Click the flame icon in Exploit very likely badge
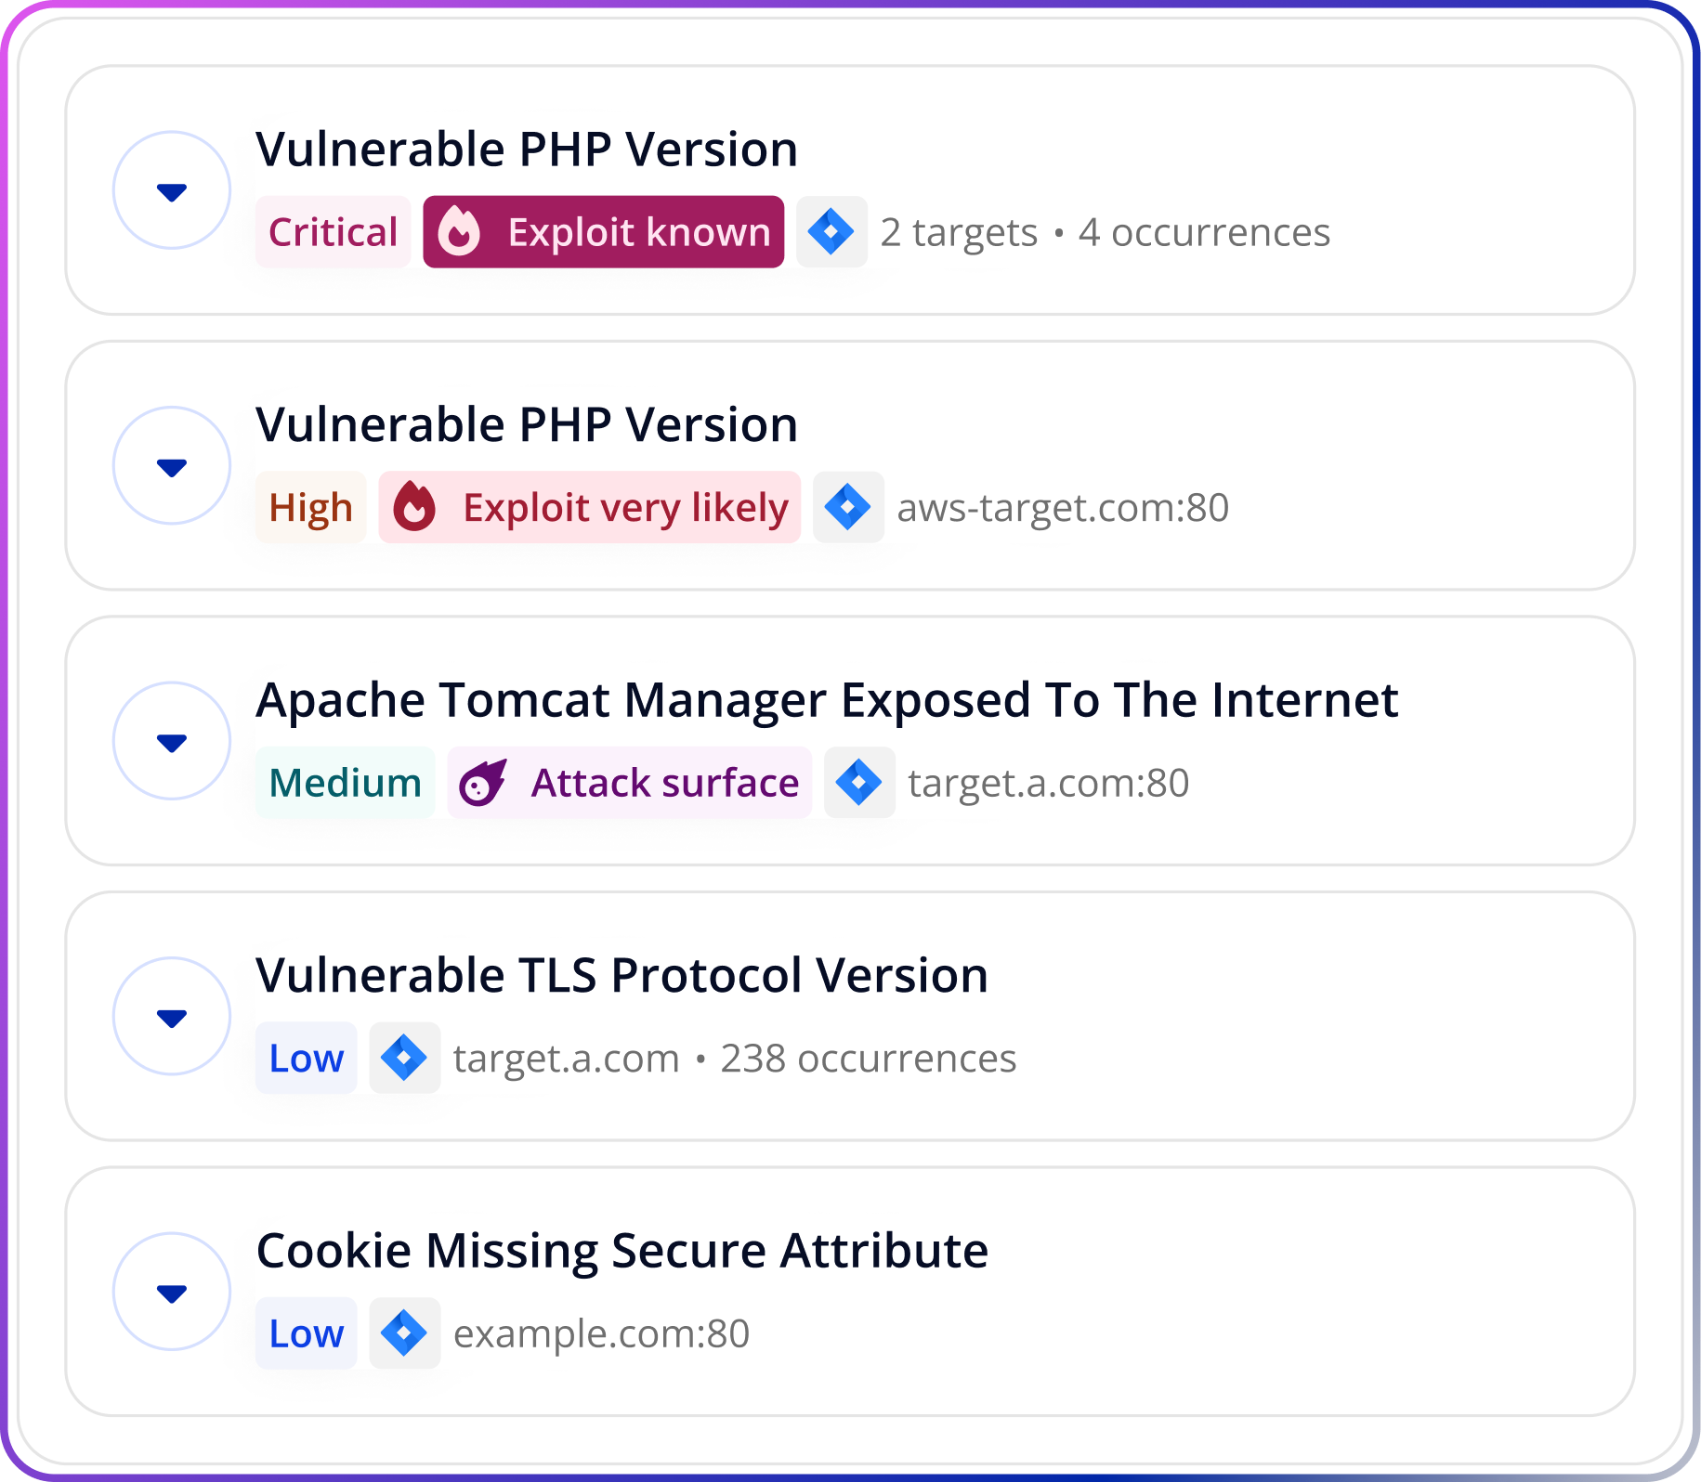 click(x=414, y=507)
